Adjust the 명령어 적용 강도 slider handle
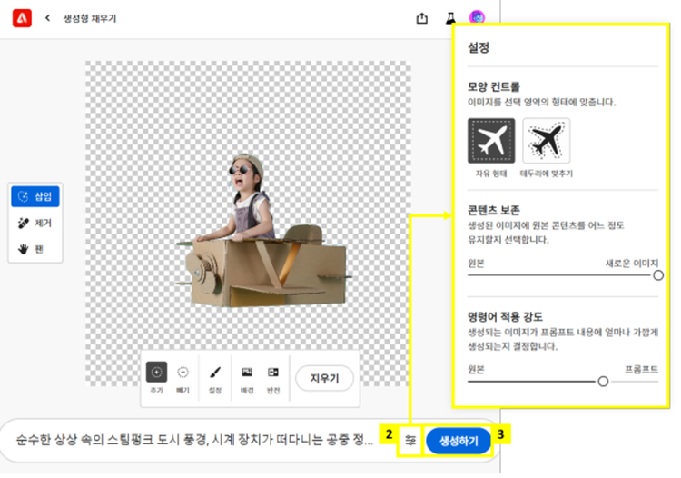Screen dimensions: 681x478 pyautogui.click(x=603, y=382)
